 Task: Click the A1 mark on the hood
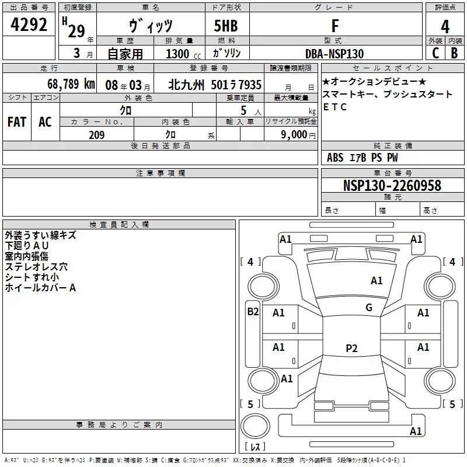pyautogui.click(x=377, y=281)
